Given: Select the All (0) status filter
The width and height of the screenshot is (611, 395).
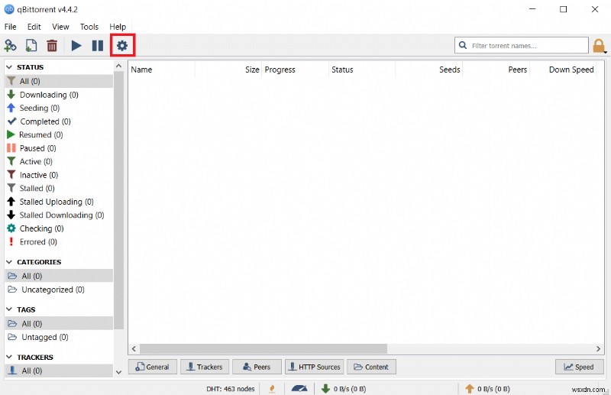Looking at the screenshot, I should pos(59,81).
